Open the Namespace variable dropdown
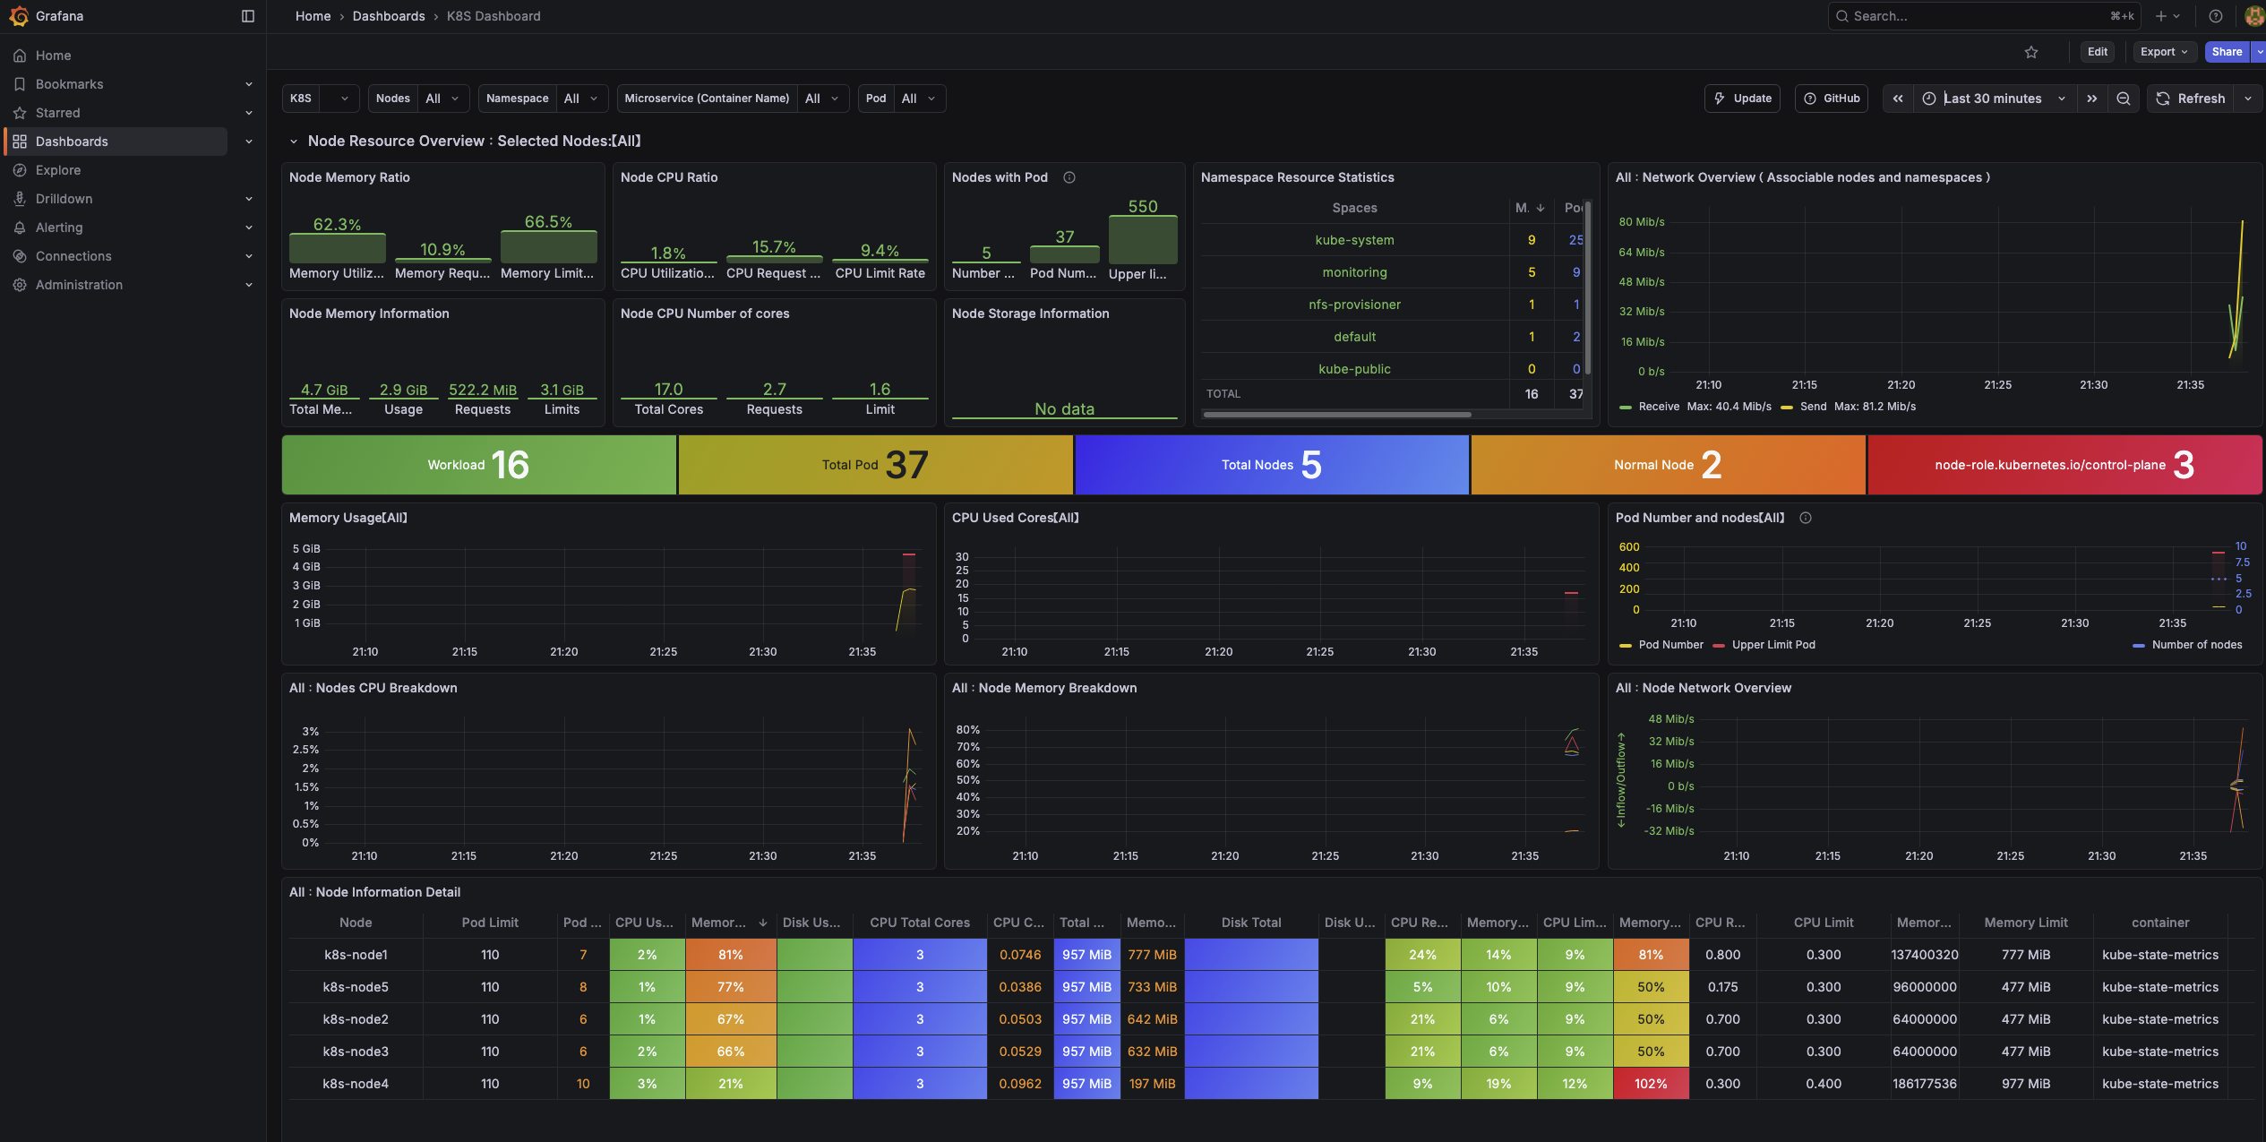 pos(580,99)
